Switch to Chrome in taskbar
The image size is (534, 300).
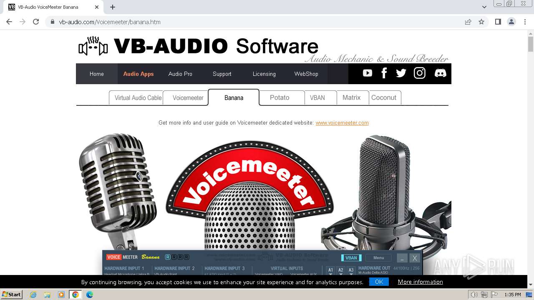tap(76, 295)
